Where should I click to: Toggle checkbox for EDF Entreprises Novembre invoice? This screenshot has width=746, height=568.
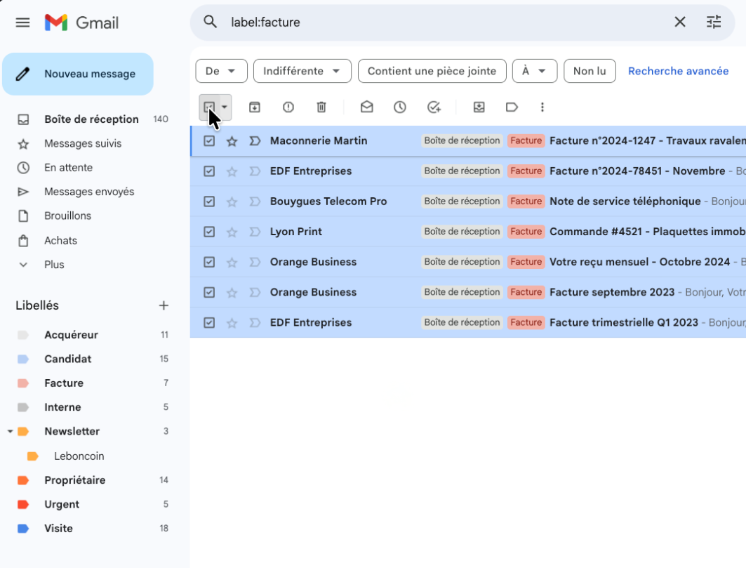209,171
